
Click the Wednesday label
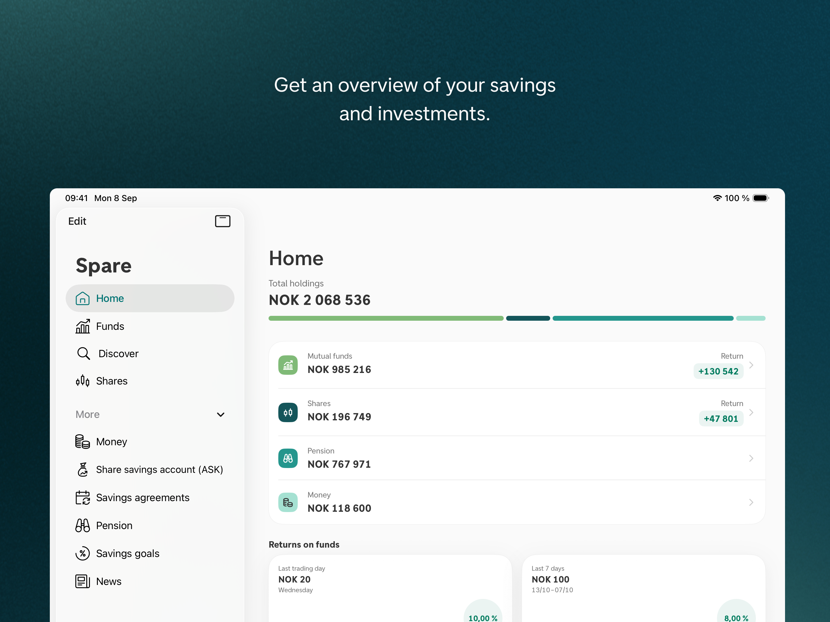295,590
